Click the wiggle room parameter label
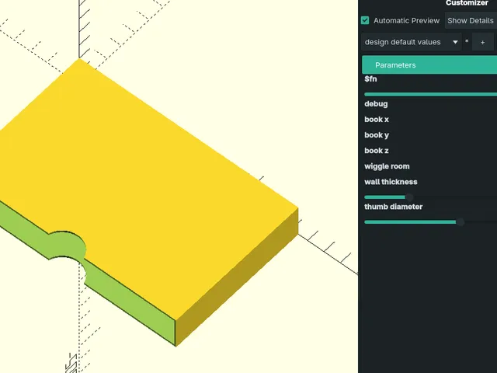This screenshot has height=373, width=497. point(387,166)
